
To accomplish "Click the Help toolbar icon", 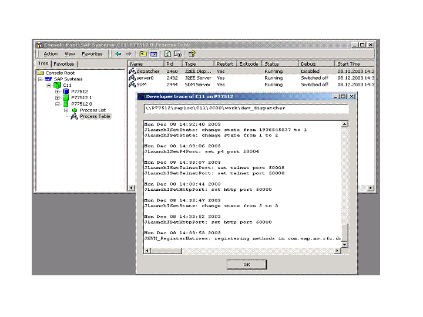I will [x=192, y=54].
